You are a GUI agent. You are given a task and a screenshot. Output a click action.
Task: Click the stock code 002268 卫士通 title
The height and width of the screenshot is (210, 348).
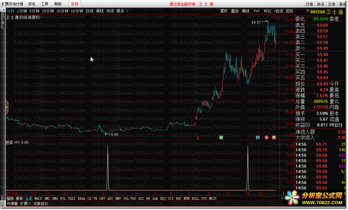point(327,12)
